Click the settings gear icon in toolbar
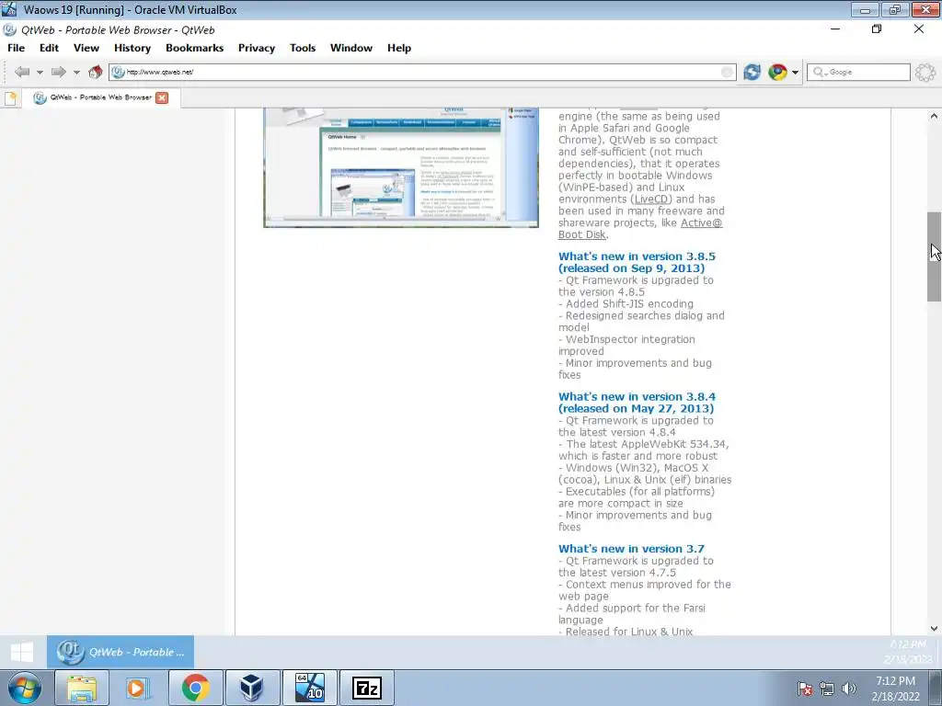 click(x=925, y=73)
